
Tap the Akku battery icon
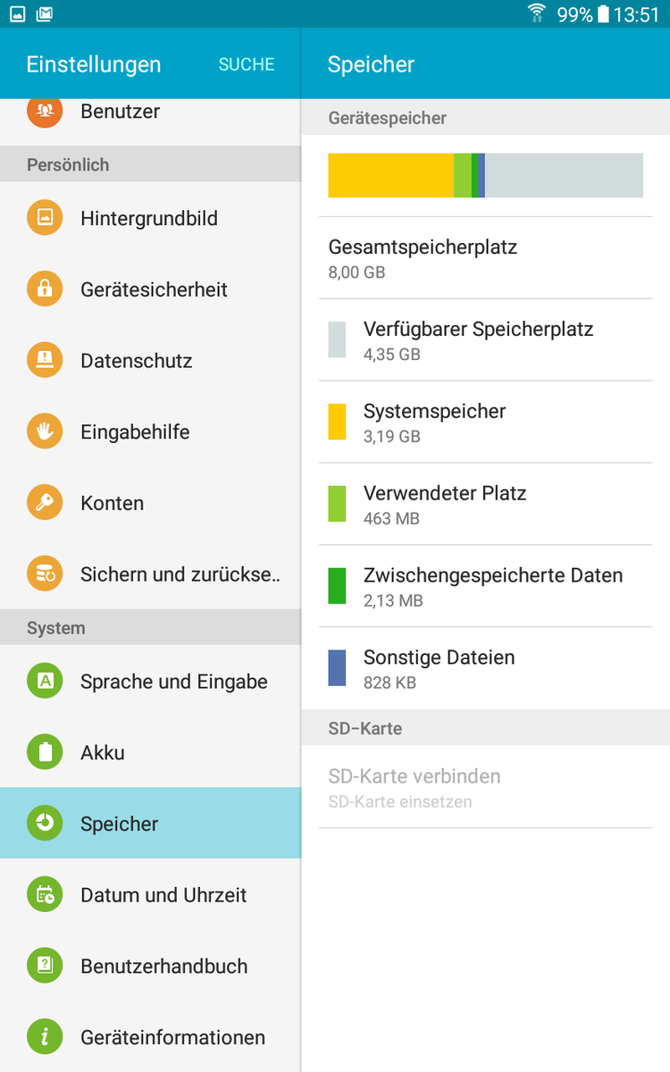pyautogui.click(x=45, y=752)
